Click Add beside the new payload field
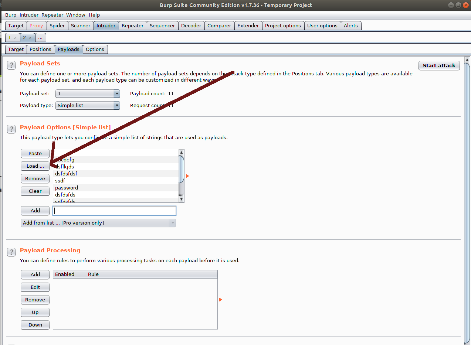The image size is (471, 345). [35, 211]
